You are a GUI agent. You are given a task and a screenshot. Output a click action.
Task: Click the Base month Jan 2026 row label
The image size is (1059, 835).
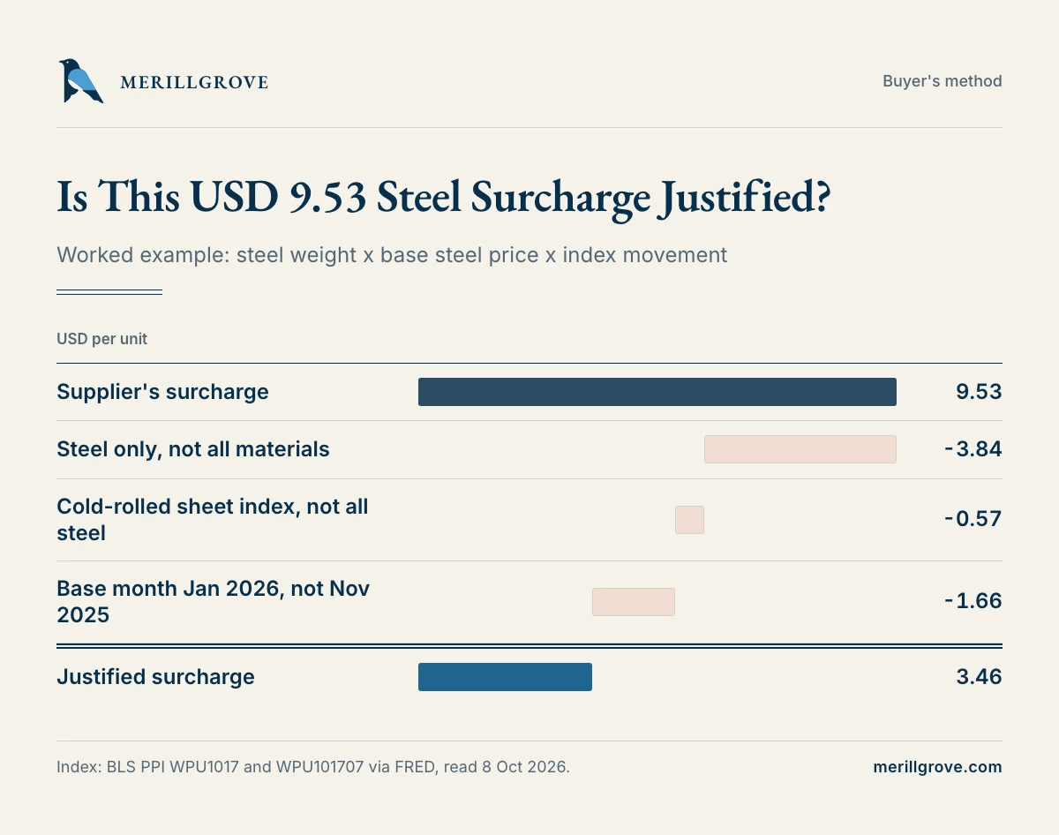point(214,602)
